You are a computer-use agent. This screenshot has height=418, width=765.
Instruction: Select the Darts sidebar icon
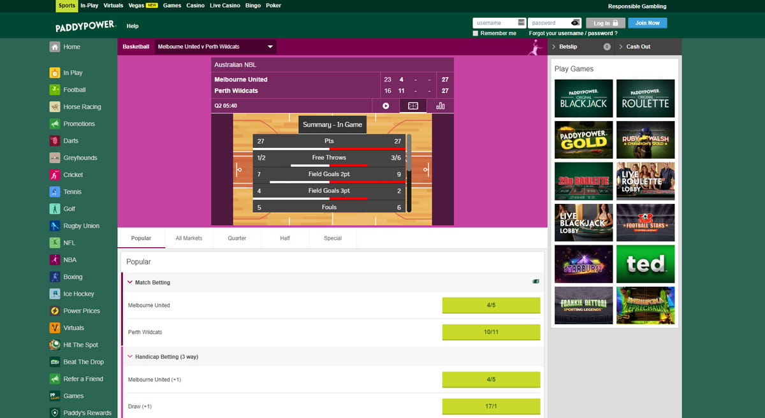point(55,141)
